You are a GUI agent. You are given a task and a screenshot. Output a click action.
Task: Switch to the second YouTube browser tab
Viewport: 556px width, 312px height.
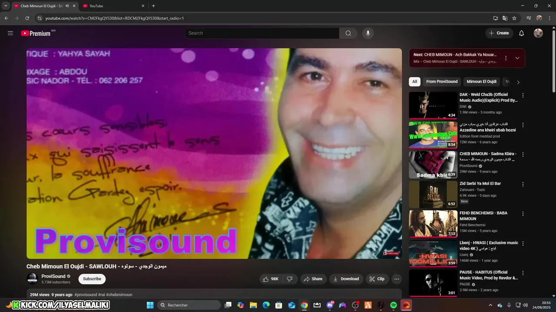pos(114,6)
